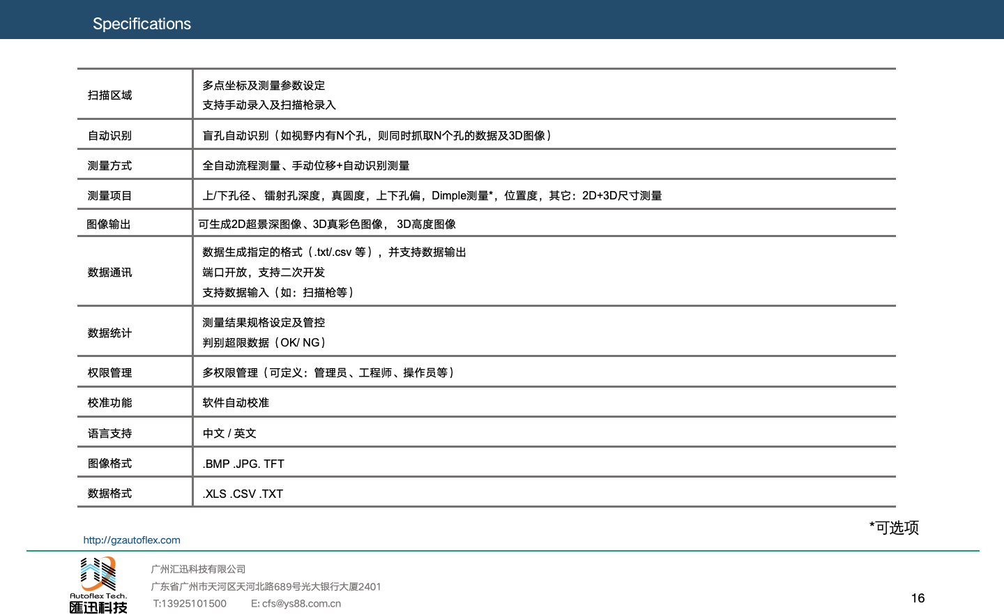Image resolution: width=1004 pixels, height=615 pixels.
Task: Click the fourth row's left label cell
Action: (x=135, y=194)
